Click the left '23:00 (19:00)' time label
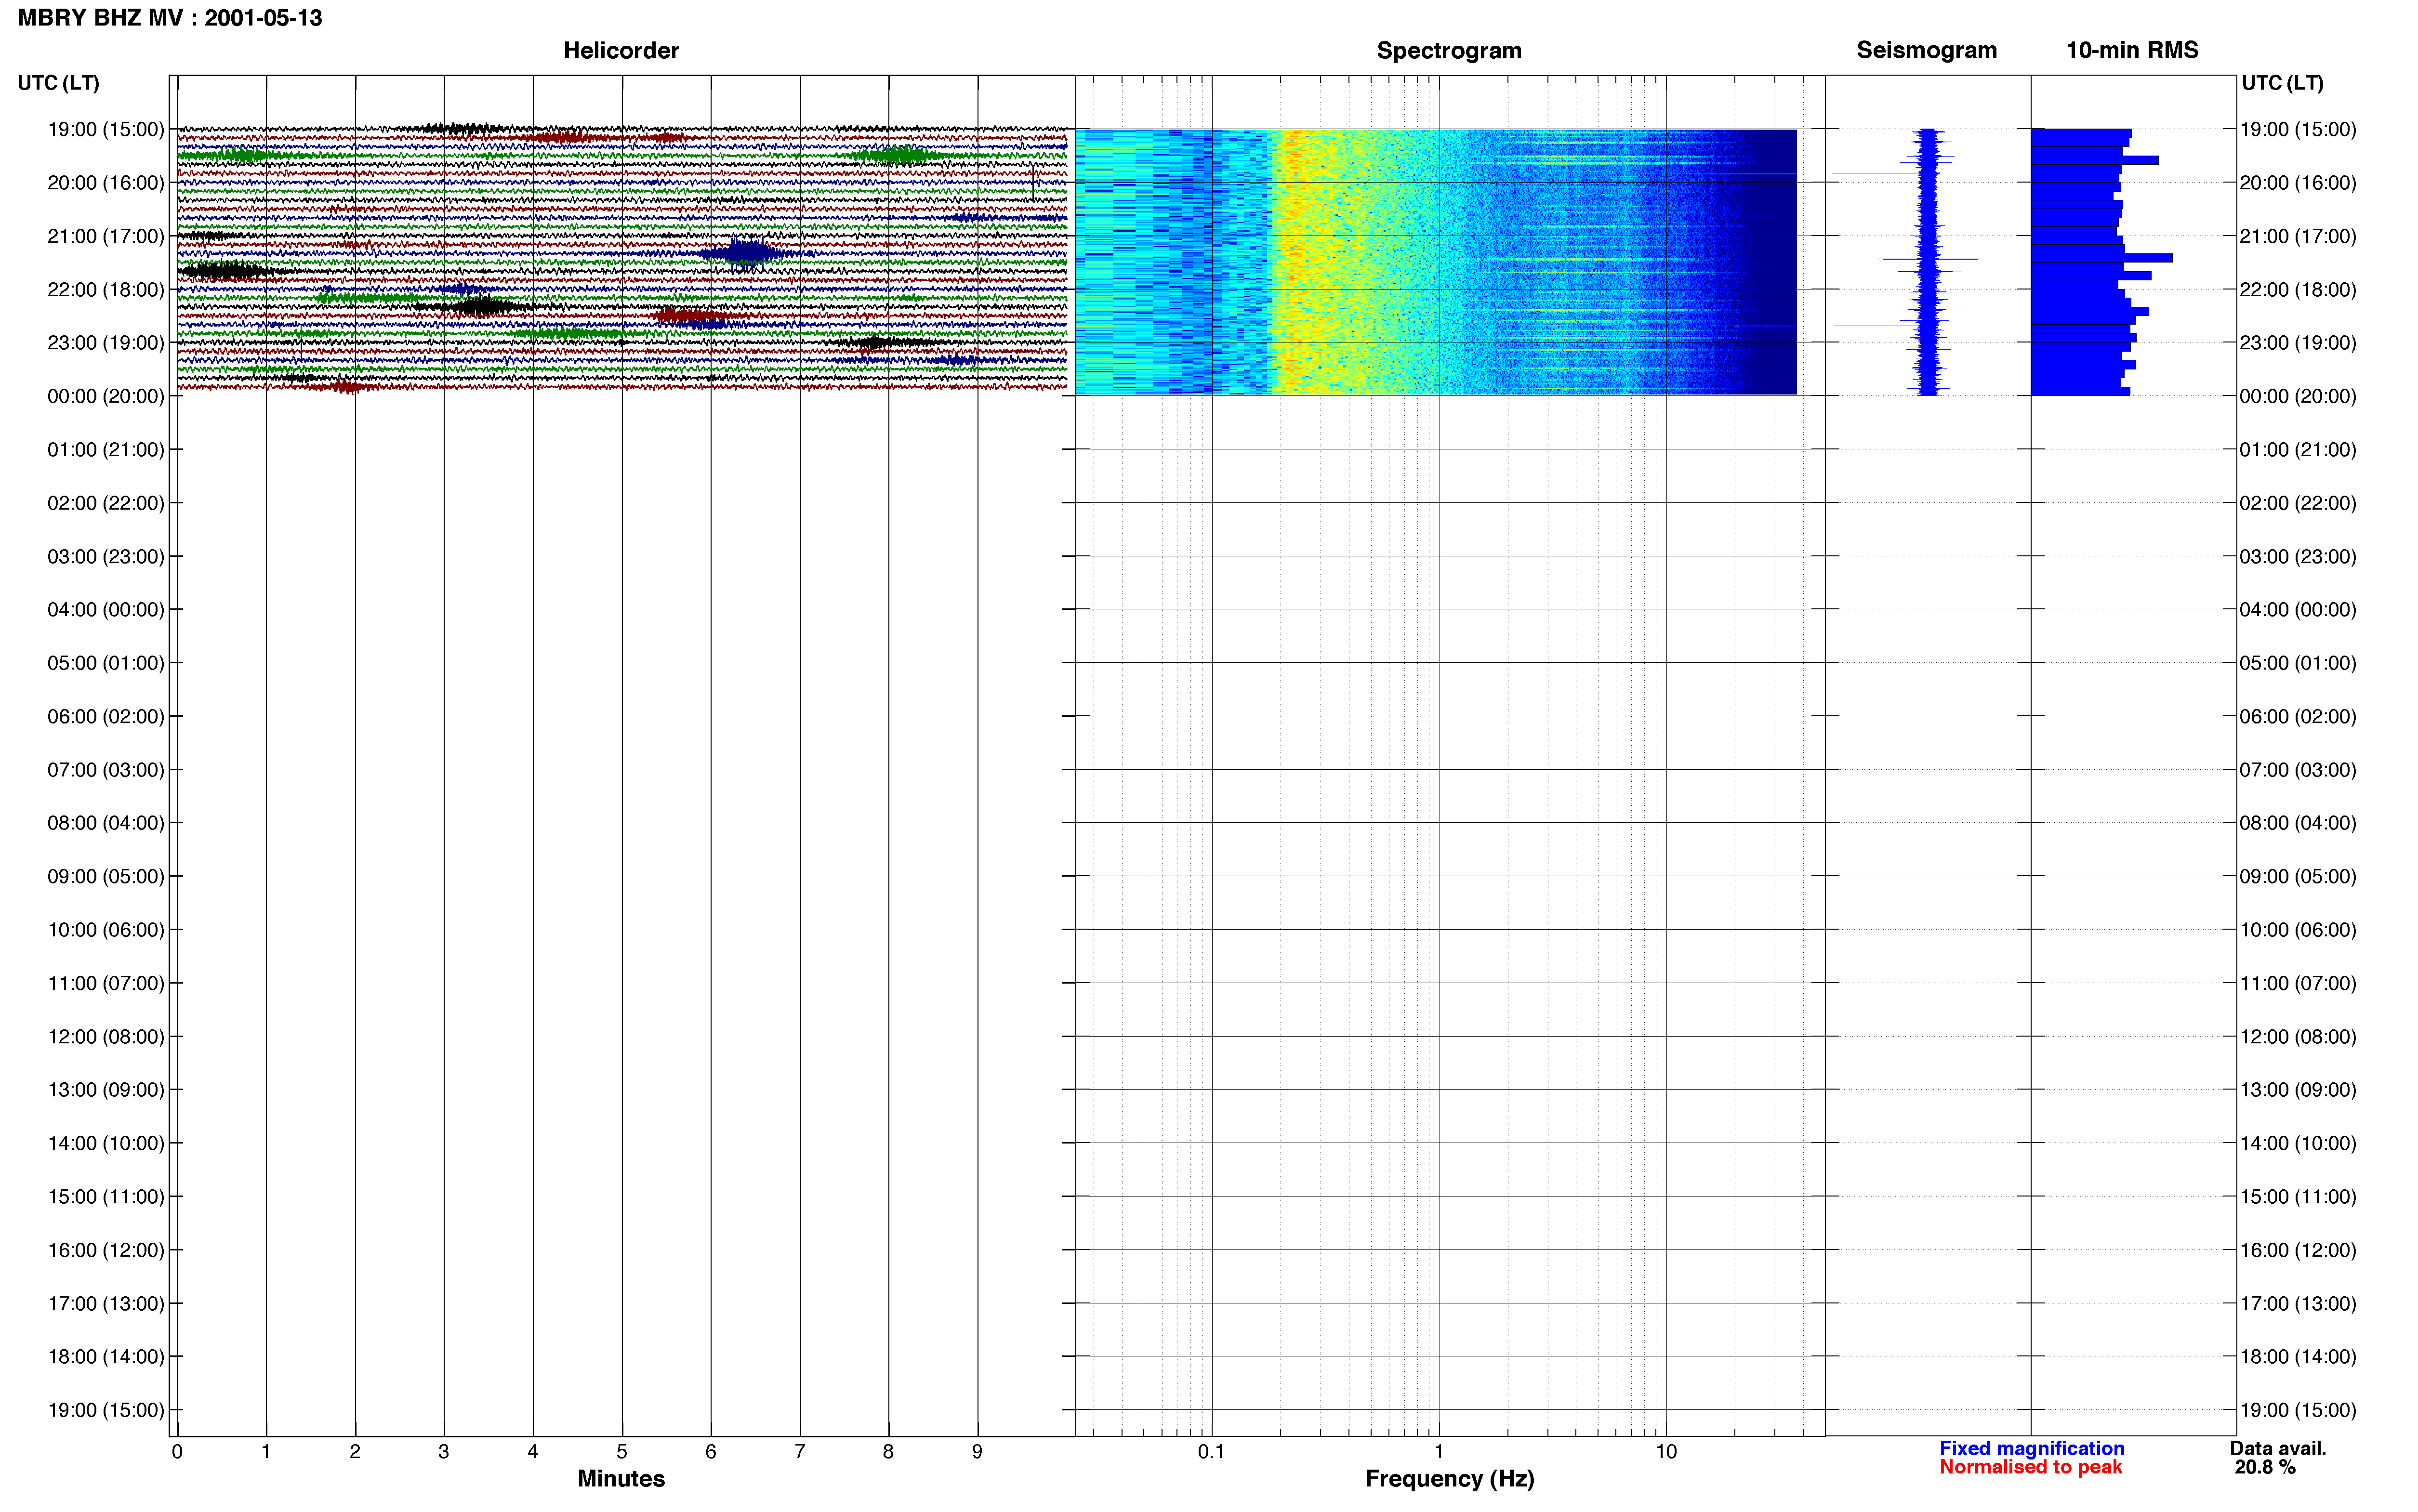Viewport: 2418px width, 1512px height. (106, 343)
